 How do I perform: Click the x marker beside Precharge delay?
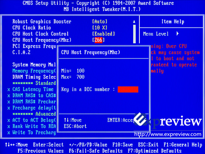(9, 108)
